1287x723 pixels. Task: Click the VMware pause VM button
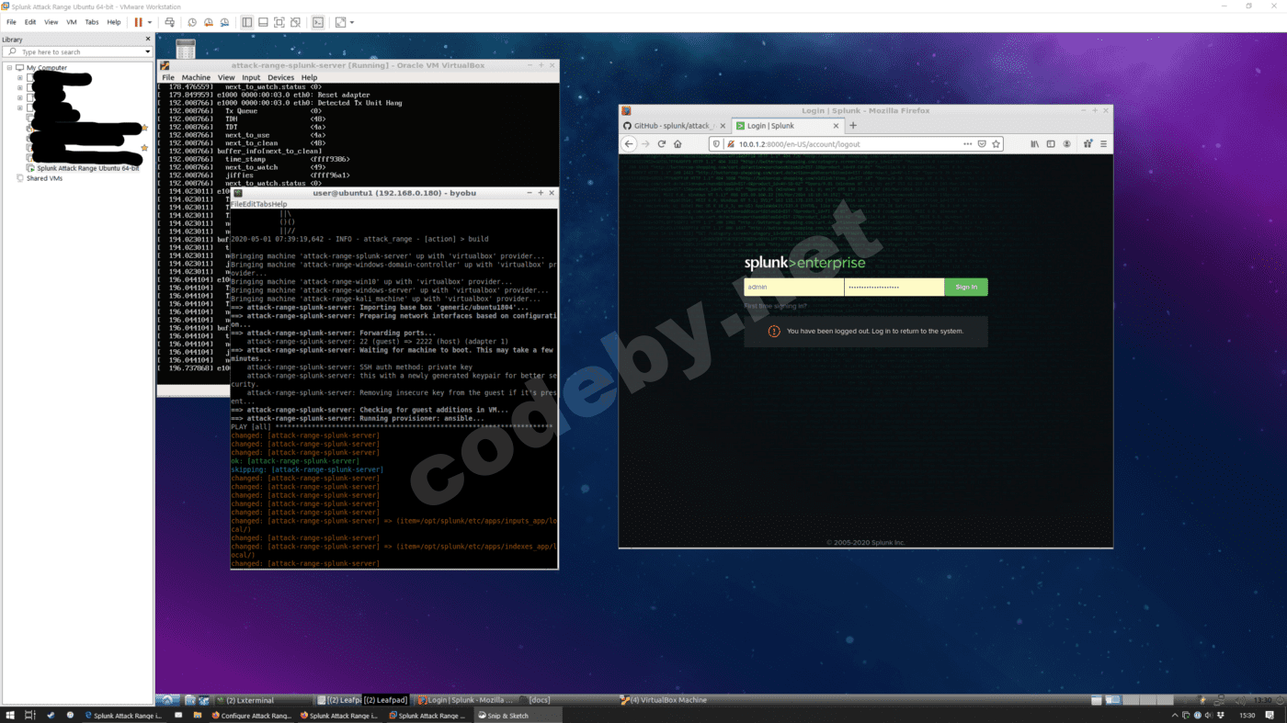coord(138,22)
